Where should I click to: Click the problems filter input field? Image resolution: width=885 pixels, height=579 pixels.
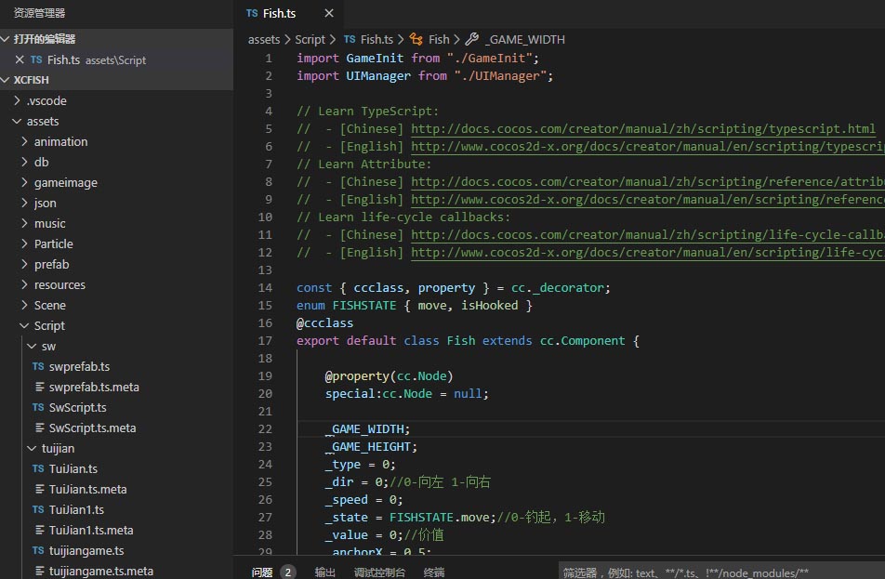point(720,572)
